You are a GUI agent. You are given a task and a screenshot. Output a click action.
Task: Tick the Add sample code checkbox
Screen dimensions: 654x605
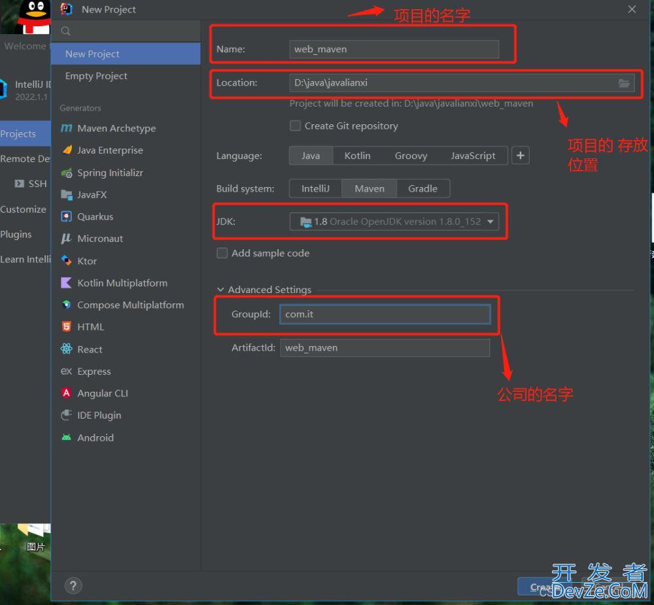[222, 253]
